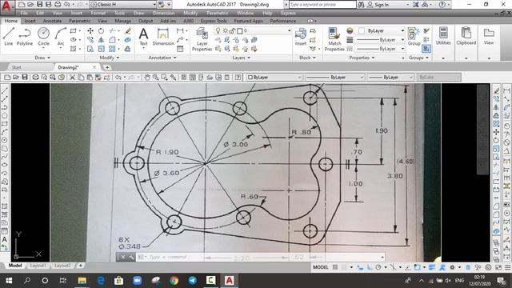Image resolution: width=512 pixels, height=288 pixels.
Task: Expand the Block panel
Action: pos(307,58)
